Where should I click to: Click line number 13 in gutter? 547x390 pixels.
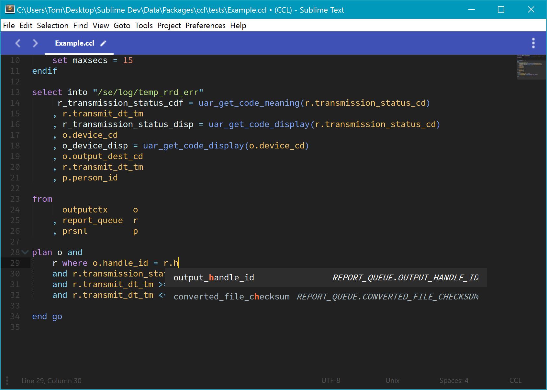pos(15,92)
